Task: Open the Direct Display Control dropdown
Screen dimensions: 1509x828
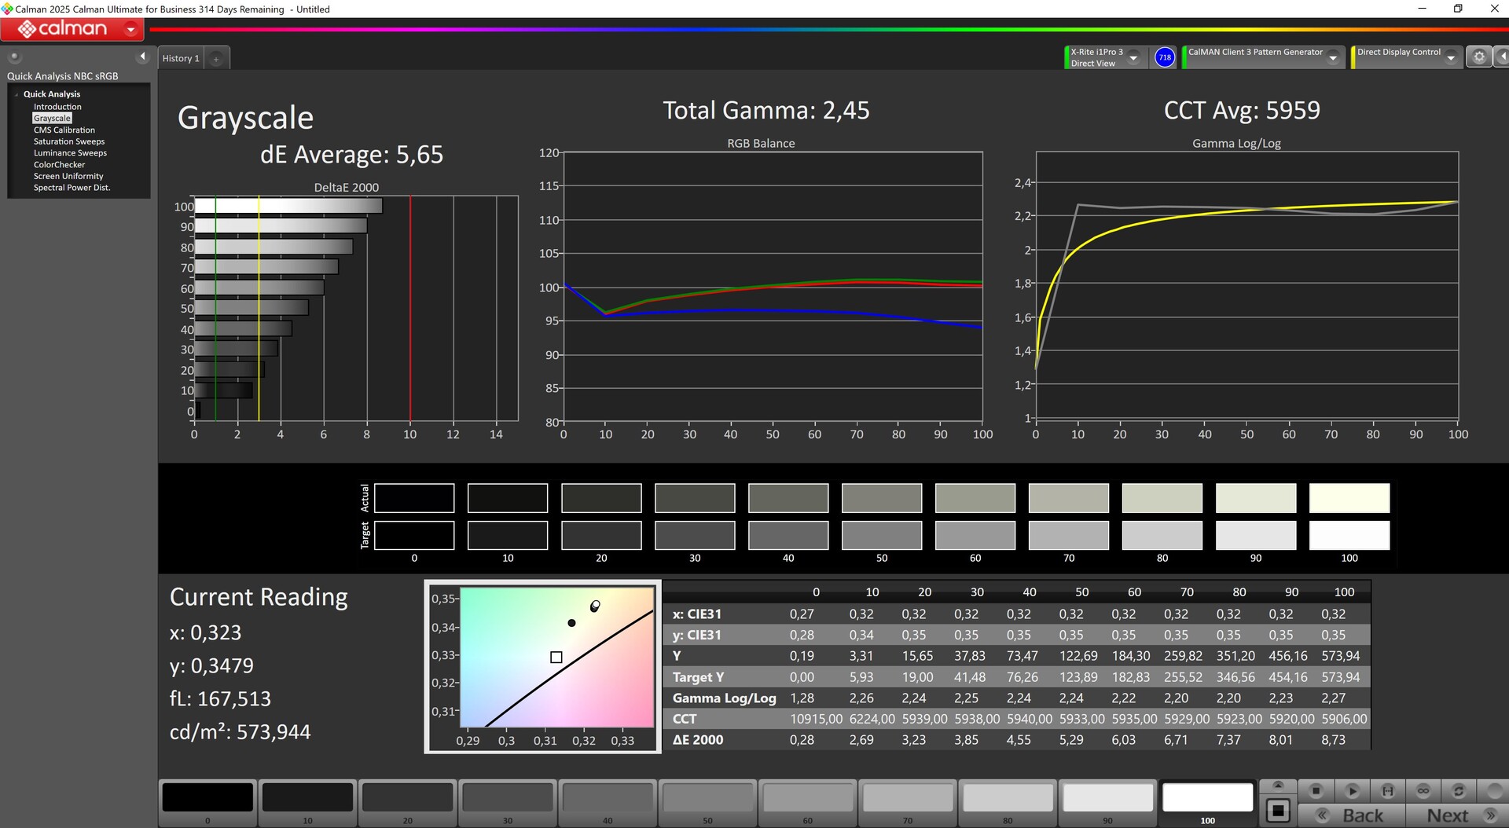Action: [1451, 58]
